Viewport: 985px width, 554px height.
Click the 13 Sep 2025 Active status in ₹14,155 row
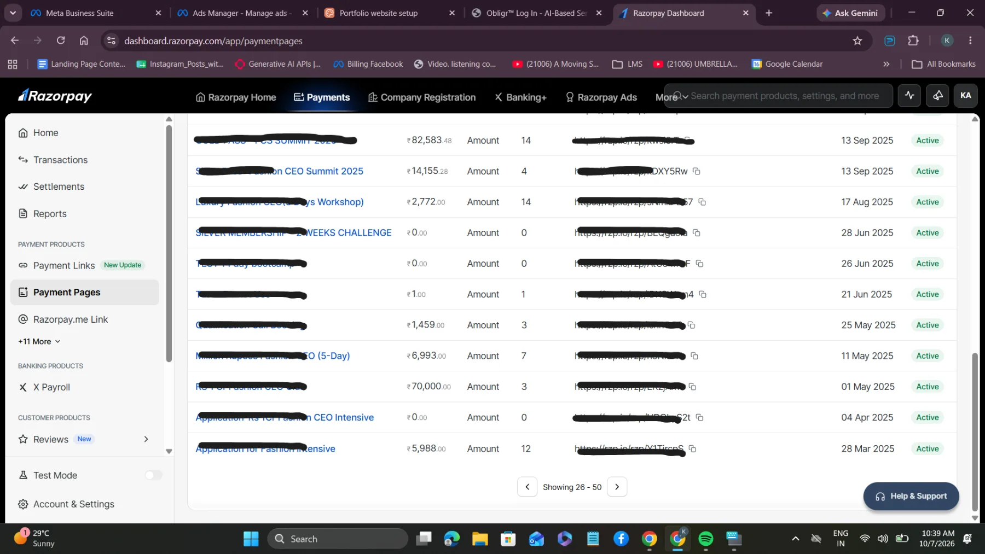pos(928,171)
